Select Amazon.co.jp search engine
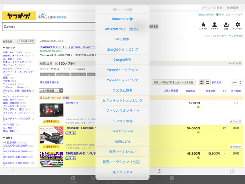The height and width of the screenshot is (184, 245). pyautogui.click(x=122, y=19)
